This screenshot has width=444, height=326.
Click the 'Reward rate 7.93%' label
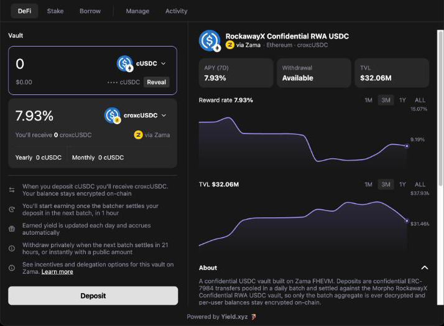226,100
